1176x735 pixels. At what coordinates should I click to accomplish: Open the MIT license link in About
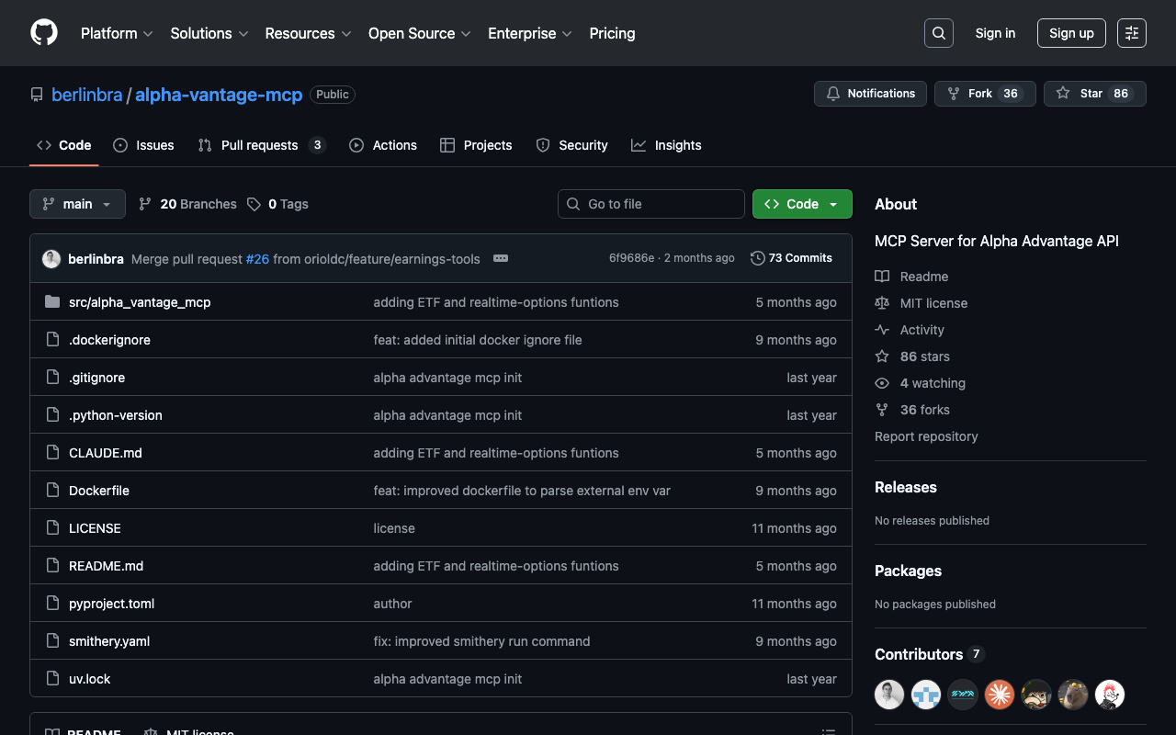tap(933, 303)
